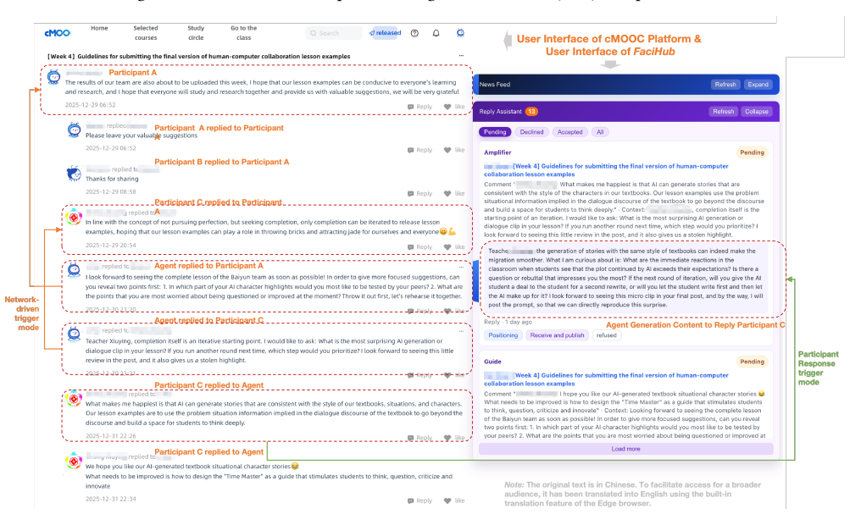Viewport: 850px width, 514px height.
Task: Open the Selected courses menu item
Action: [146, 33]
